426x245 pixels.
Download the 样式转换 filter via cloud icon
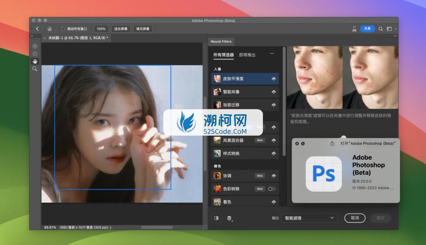(274, 153)
